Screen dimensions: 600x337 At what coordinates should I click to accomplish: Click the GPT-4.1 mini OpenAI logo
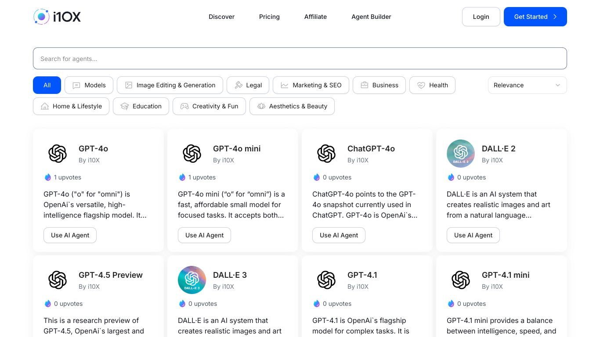pos(460,280)
